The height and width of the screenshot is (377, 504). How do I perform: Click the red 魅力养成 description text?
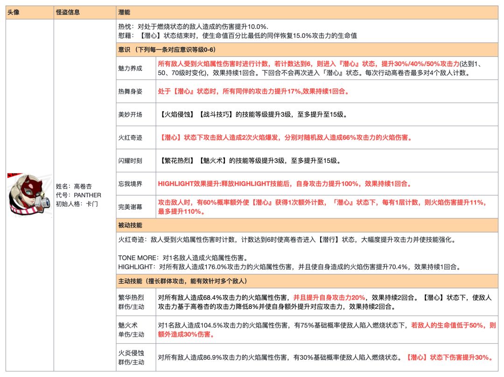308,63
